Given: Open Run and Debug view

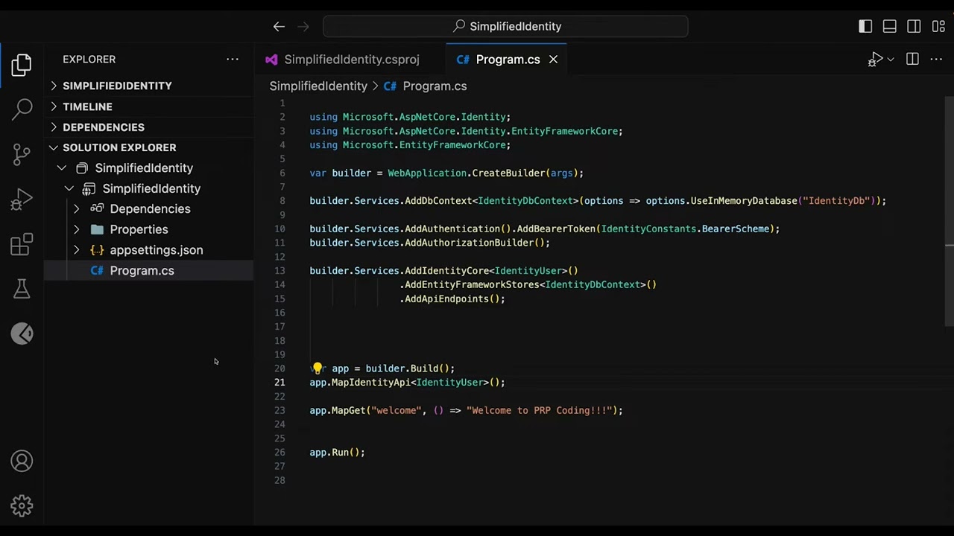Looking at the screenshot, I should coord(22,199).
